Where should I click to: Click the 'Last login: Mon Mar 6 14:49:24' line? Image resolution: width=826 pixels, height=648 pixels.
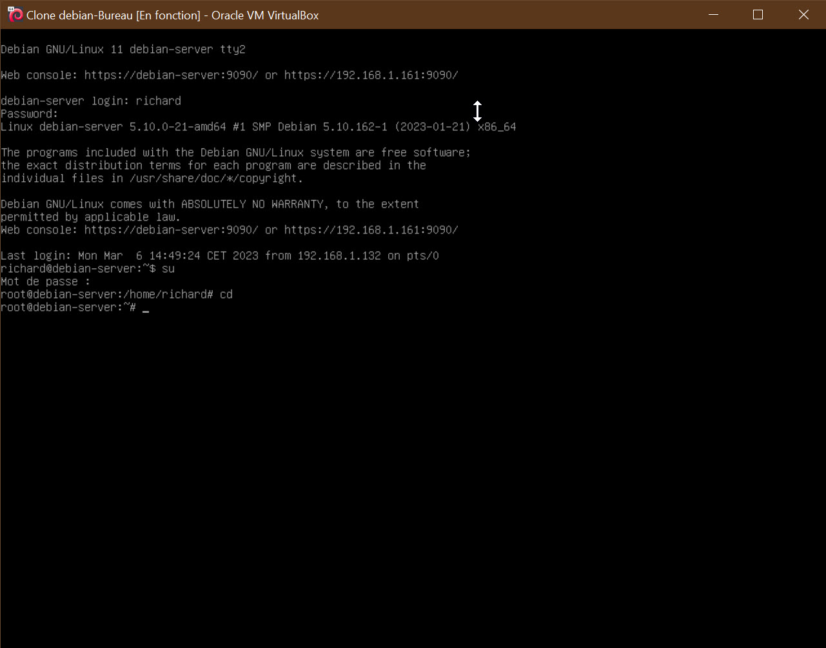[220, 255]
